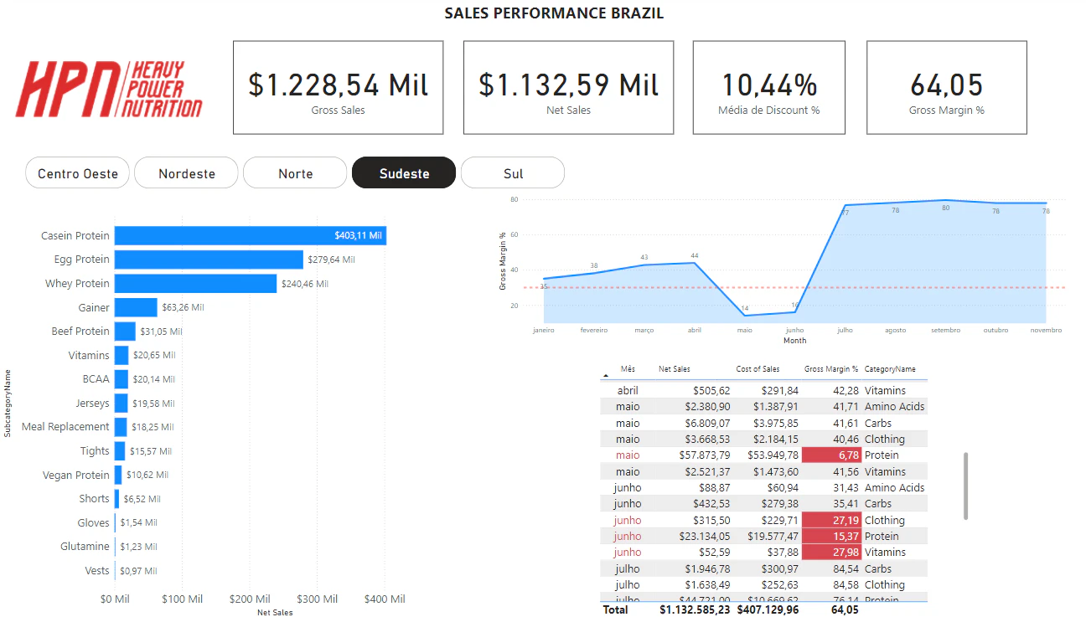Select the fevereiro month axis label

point(594,331)
